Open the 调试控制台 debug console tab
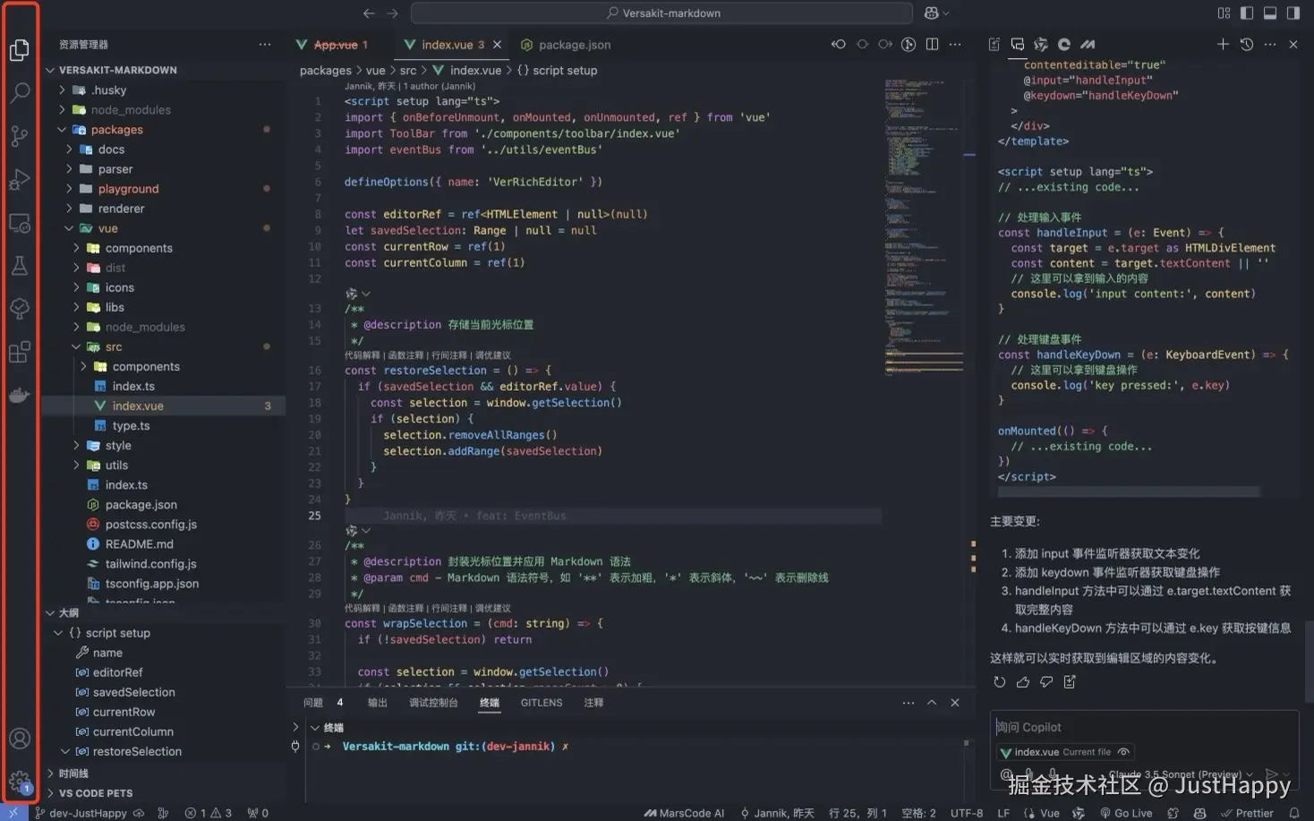This screenshot has width=1314, height=821. (433, 703)
